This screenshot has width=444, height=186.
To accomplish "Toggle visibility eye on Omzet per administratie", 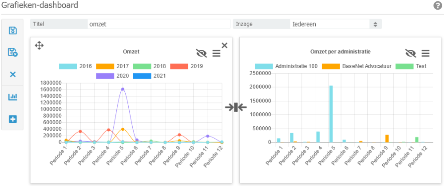I will pyautogui.click(x=411, y=53).
